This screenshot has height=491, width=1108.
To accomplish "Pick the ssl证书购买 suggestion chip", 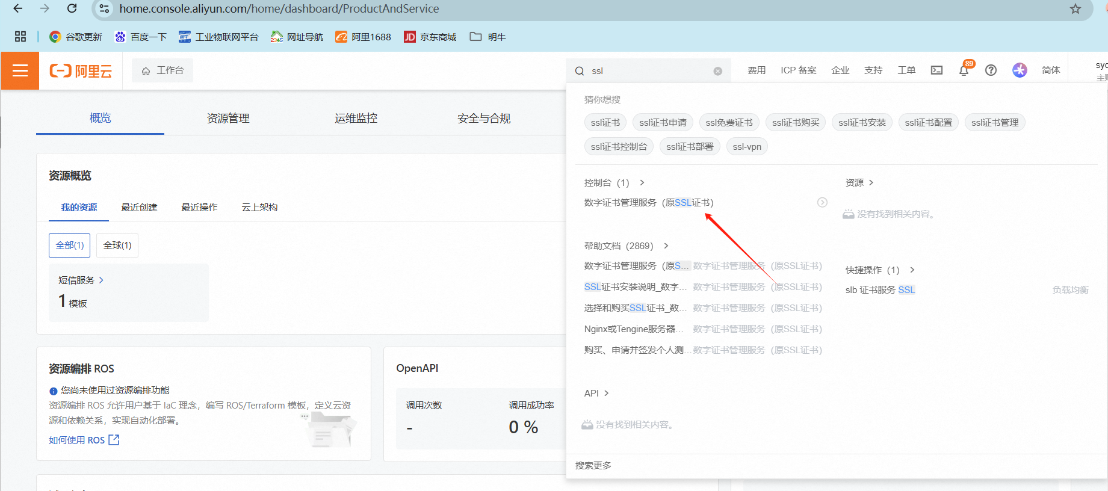I will click(x=796, y=122).
